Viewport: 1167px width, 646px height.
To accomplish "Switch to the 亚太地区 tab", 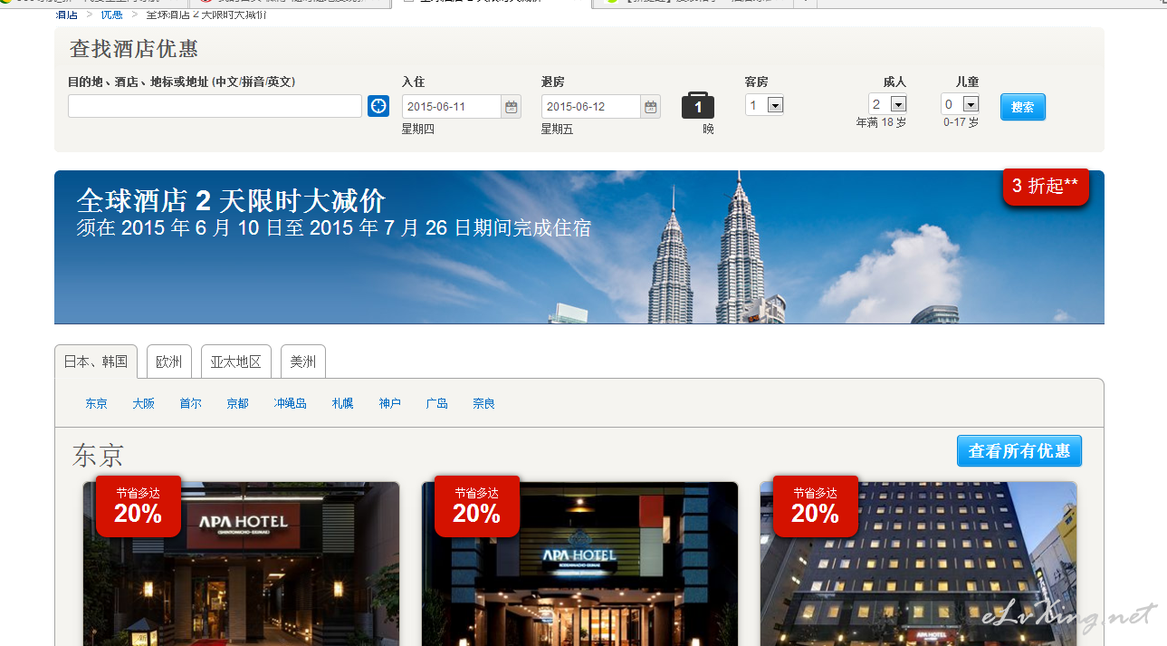I will coord(236,362).
